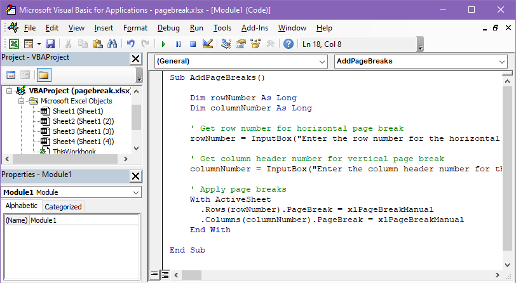Screen dimensions: 516x283
Task: Click project tree scrollbar up arrow
Action: (136, 91)
